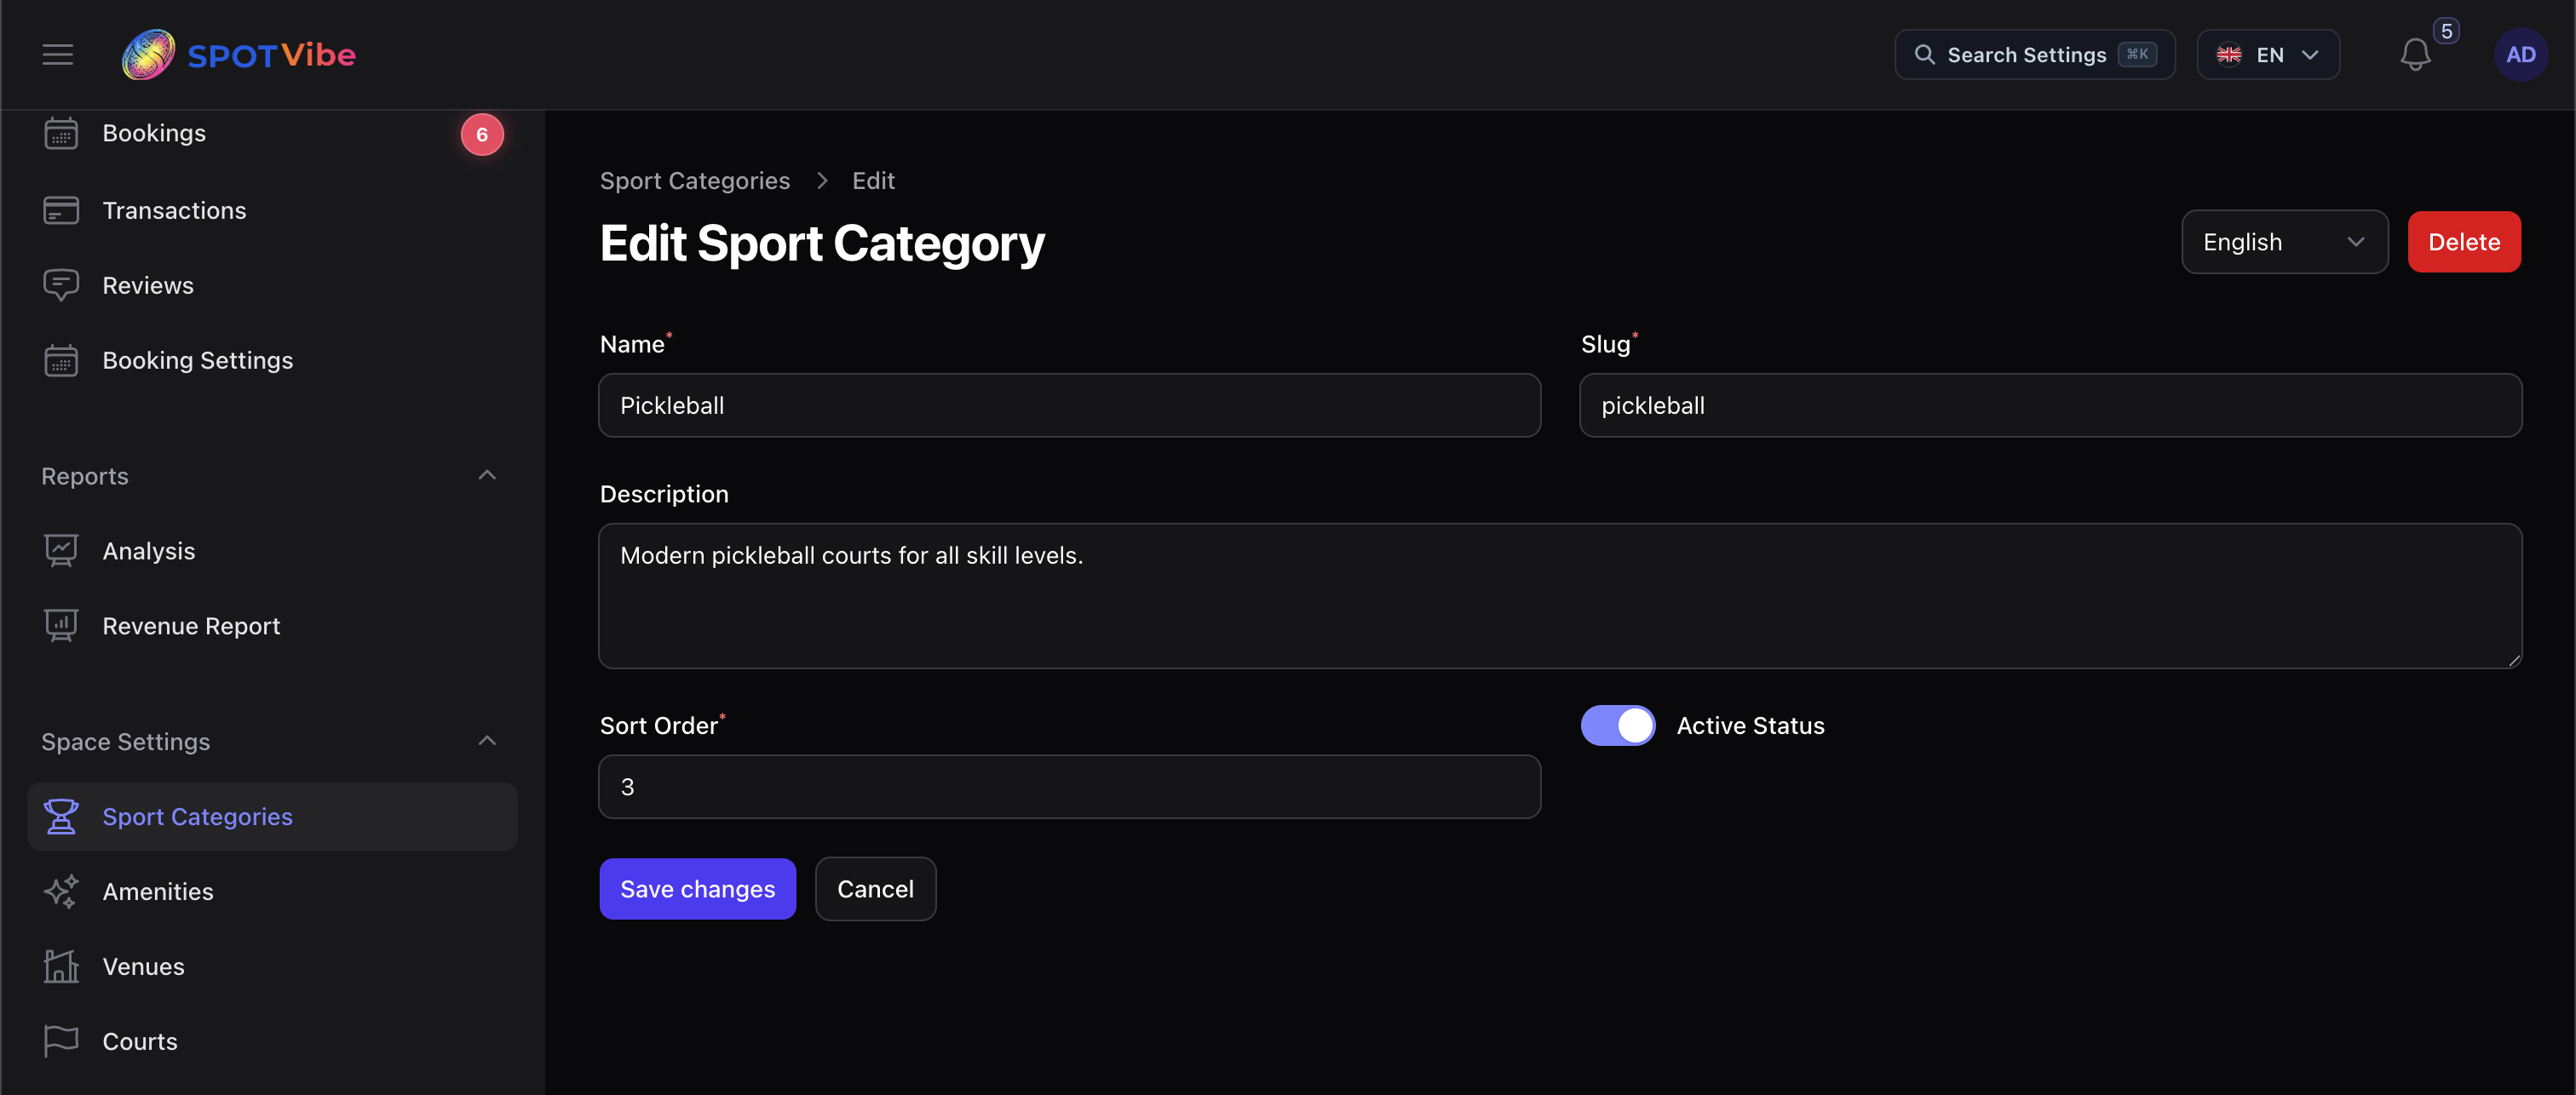Follow the Sport Categories breadcrumb link
Image resolution: width=2576 pixels, height=1095 pixels.
click(x=694, y=181)
